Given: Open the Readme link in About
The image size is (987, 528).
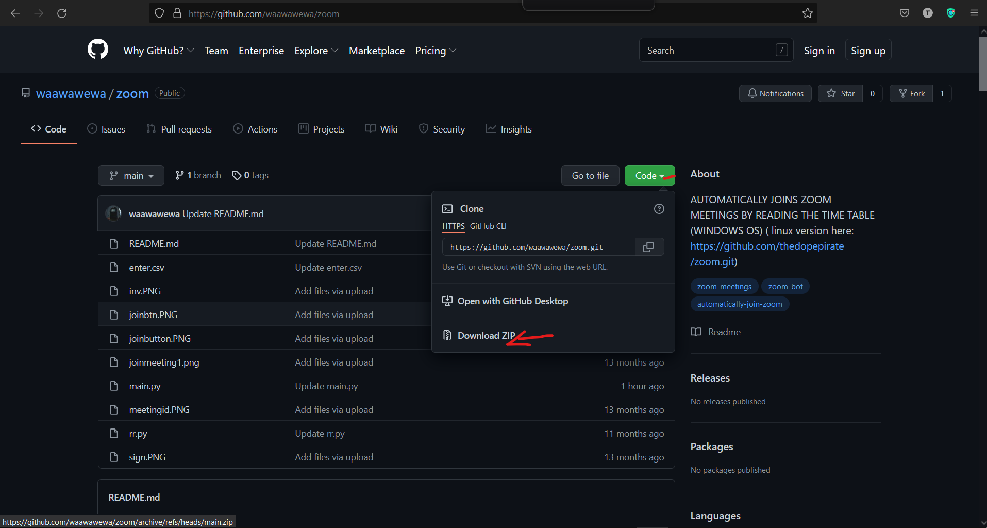Looking at the screenshot, I should tap(716, 332).
